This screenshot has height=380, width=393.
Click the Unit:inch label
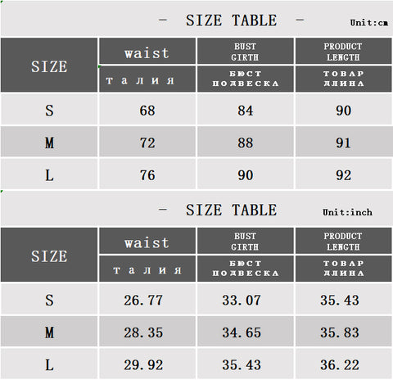coord(347,212)
